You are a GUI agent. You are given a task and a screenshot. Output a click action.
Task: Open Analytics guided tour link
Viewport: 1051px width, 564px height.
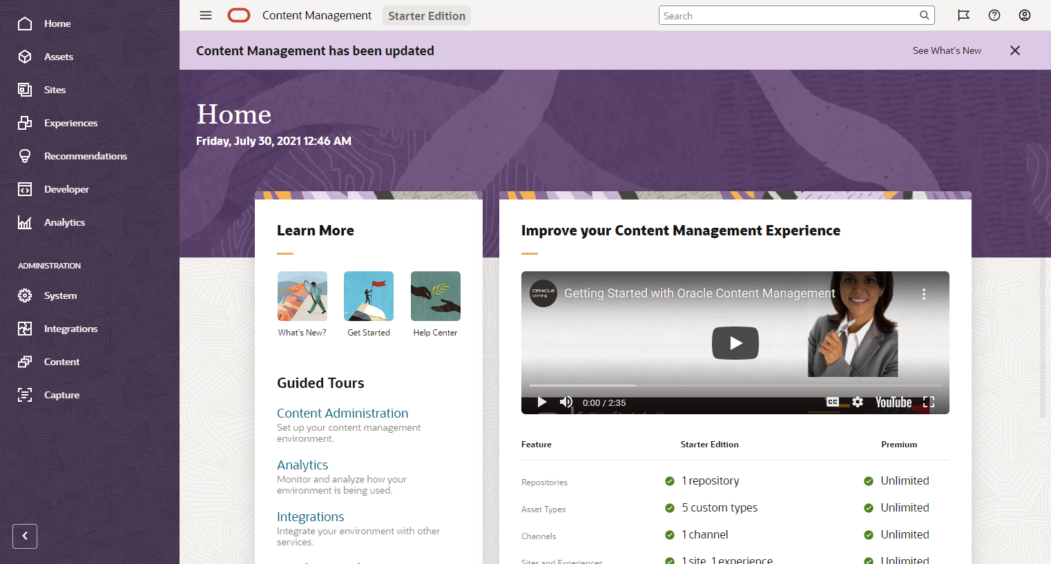point(302,465)
